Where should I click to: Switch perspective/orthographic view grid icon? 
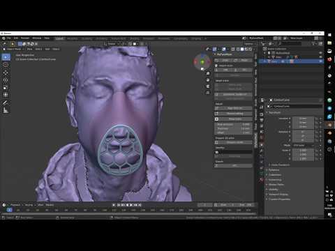coord(208,93)
